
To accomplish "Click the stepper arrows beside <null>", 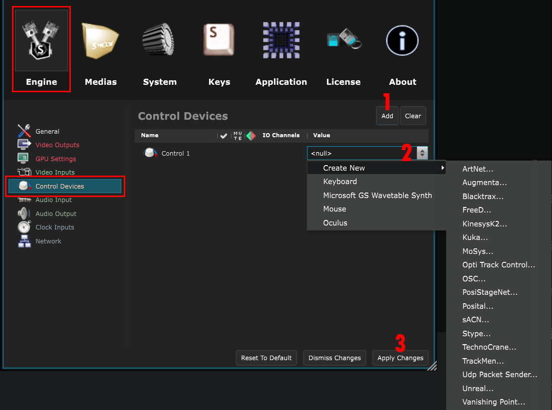I will click(422, 154).
